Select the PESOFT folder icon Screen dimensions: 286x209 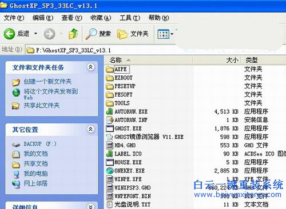110,94
